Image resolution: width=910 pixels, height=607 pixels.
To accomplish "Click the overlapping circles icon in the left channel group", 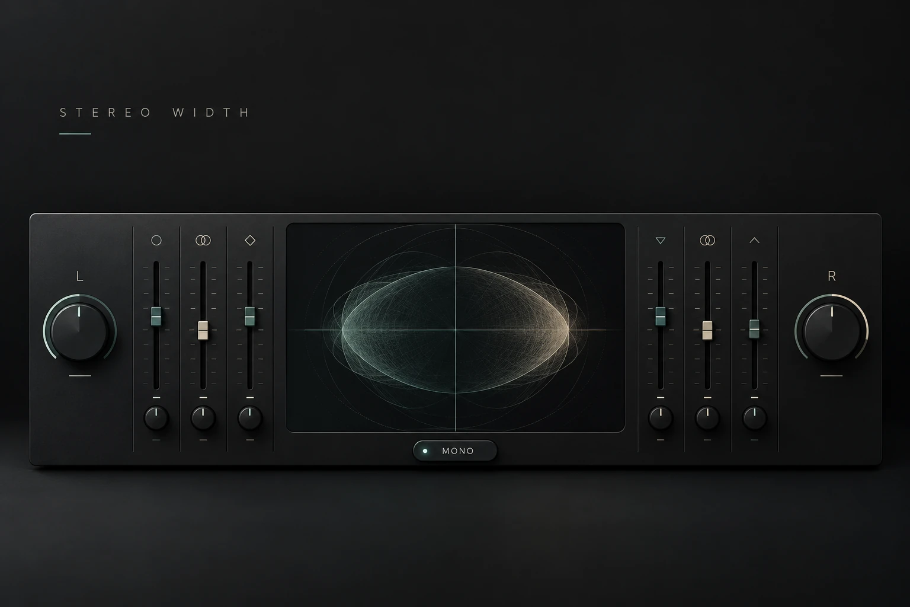I will point(203,240).
